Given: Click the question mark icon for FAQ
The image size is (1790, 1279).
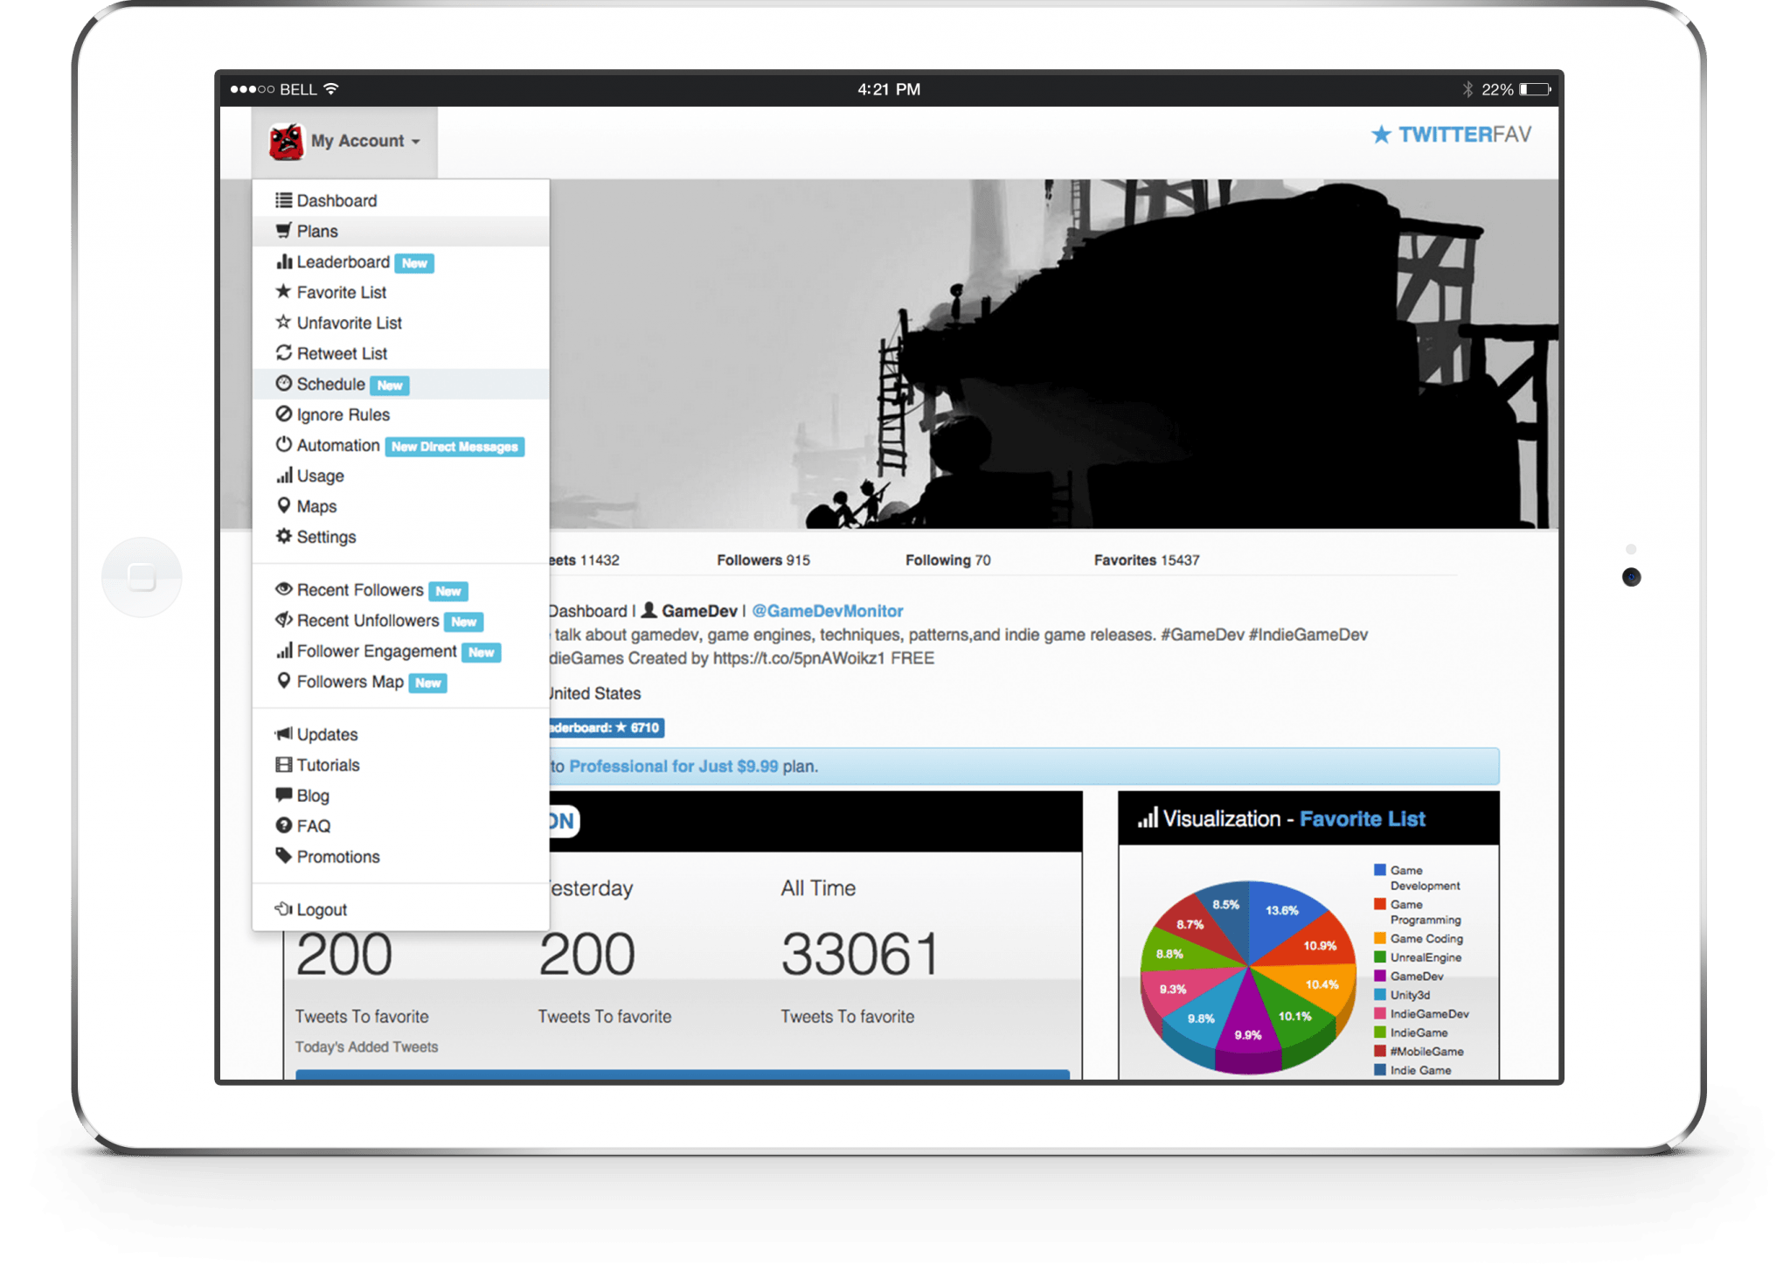Looking at the screenshot, I should [x=283, y=826].
